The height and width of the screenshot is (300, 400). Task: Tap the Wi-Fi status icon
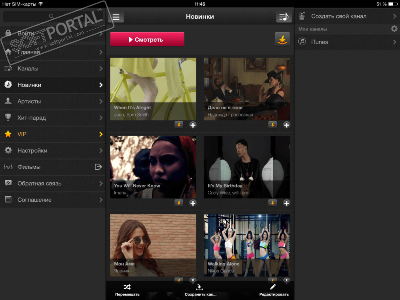pos(41,4)
